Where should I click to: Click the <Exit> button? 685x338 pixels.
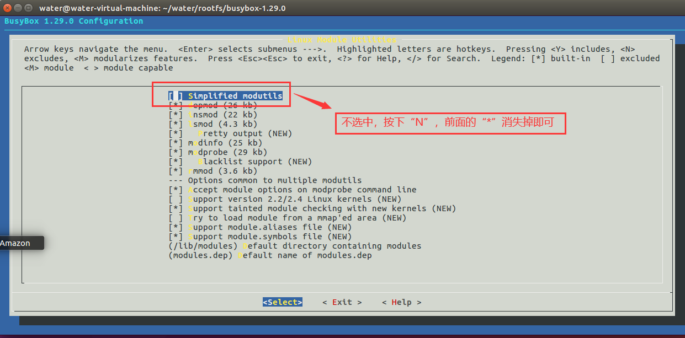(x=341, y=302)
